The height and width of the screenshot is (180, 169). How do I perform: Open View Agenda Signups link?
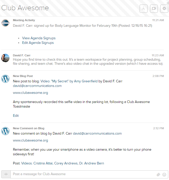[x=39, y=38]
